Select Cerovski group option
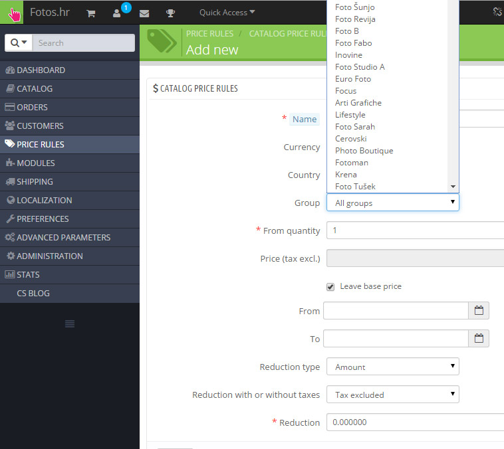Image resolution: width=504 pixels, height=449 pixels. (387, 139)
